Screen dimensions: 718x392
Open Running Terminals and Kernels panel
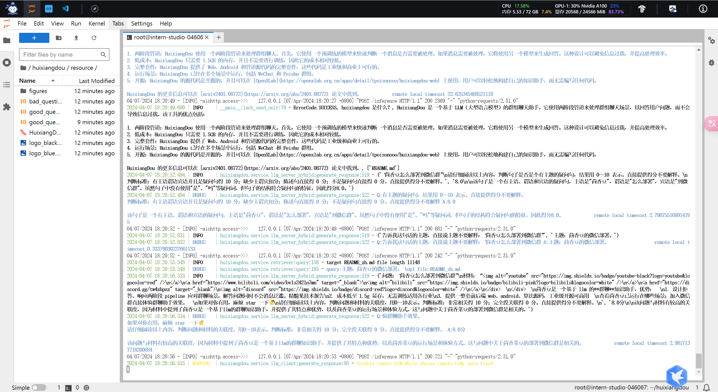(7, 62)
